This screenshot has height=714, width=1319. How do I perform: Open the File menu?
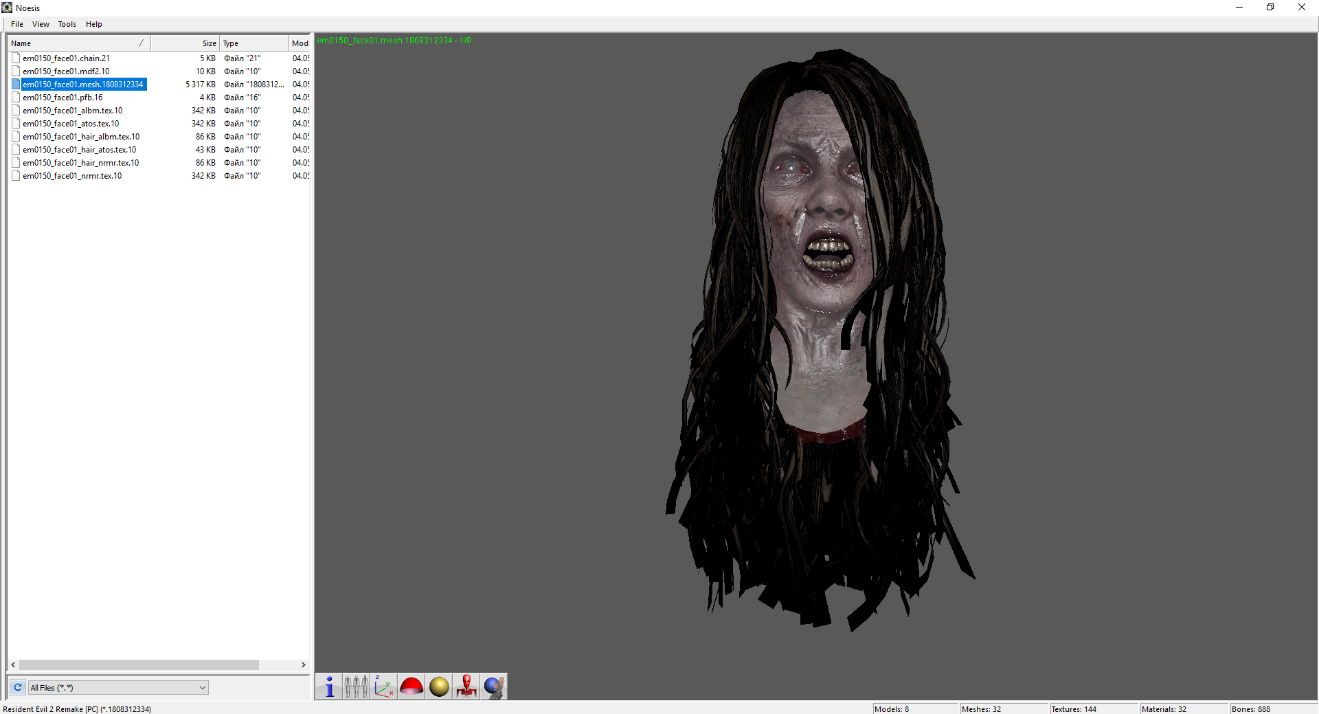pos(17,24)
